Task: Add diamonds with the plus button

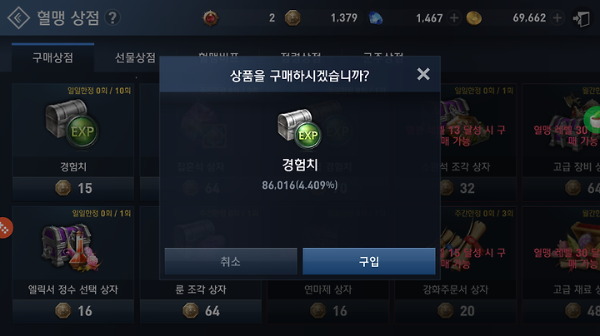Action: pyautogui.click(x=454, y=18)
